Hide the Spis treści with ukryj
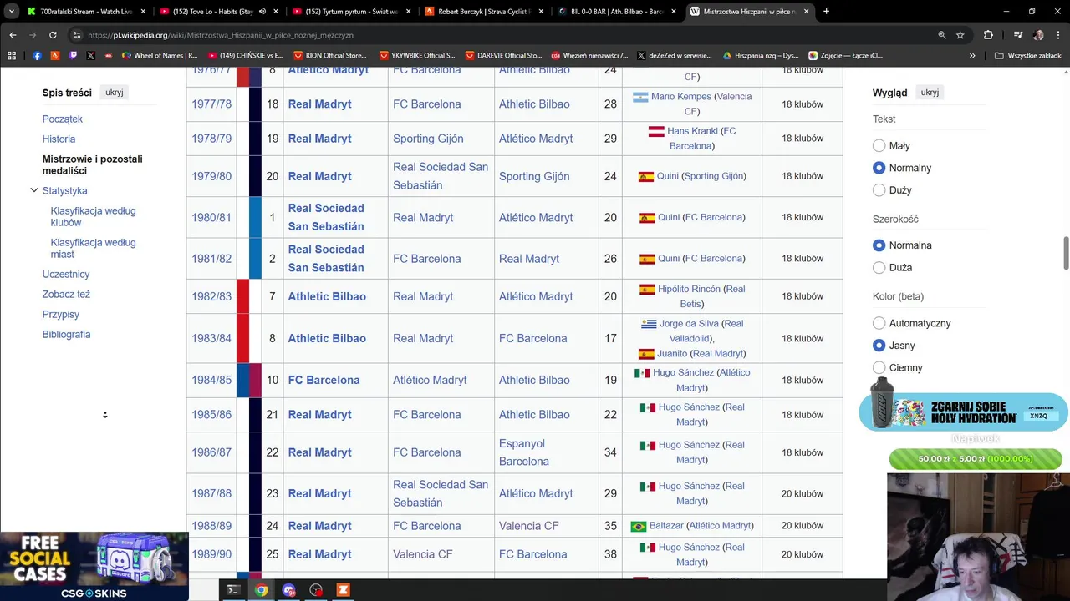 pos(115,93)
